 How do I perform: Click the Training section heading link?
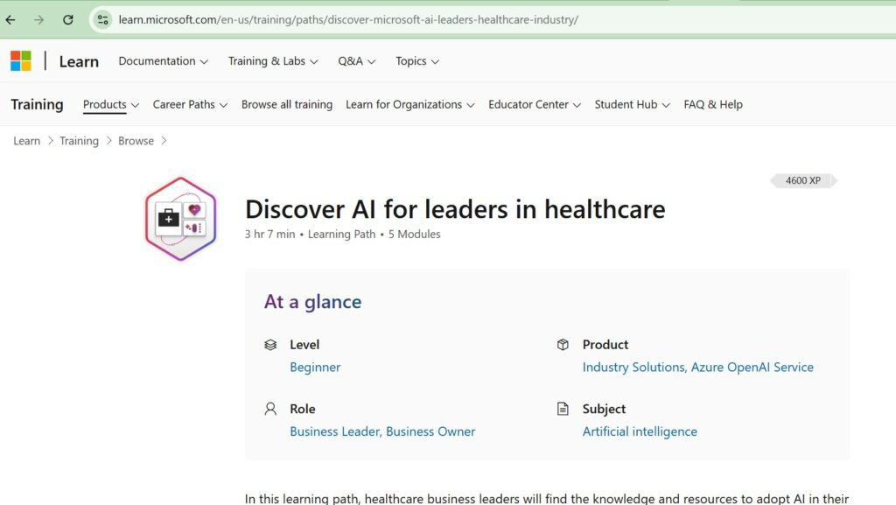click(x=37, y=104)
